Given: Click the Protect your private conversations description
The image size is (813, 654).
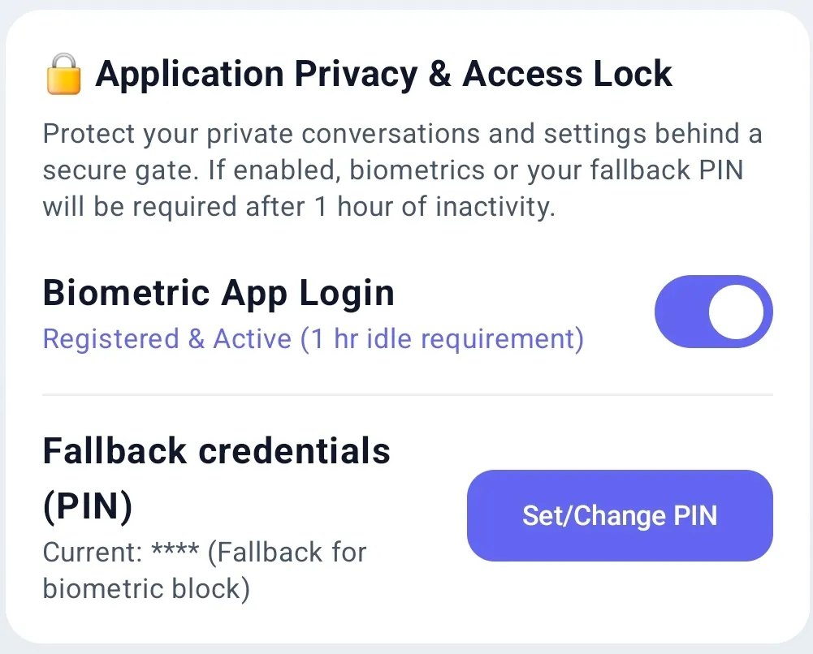Looking at the screenshot, I should (x=402, y=170).
